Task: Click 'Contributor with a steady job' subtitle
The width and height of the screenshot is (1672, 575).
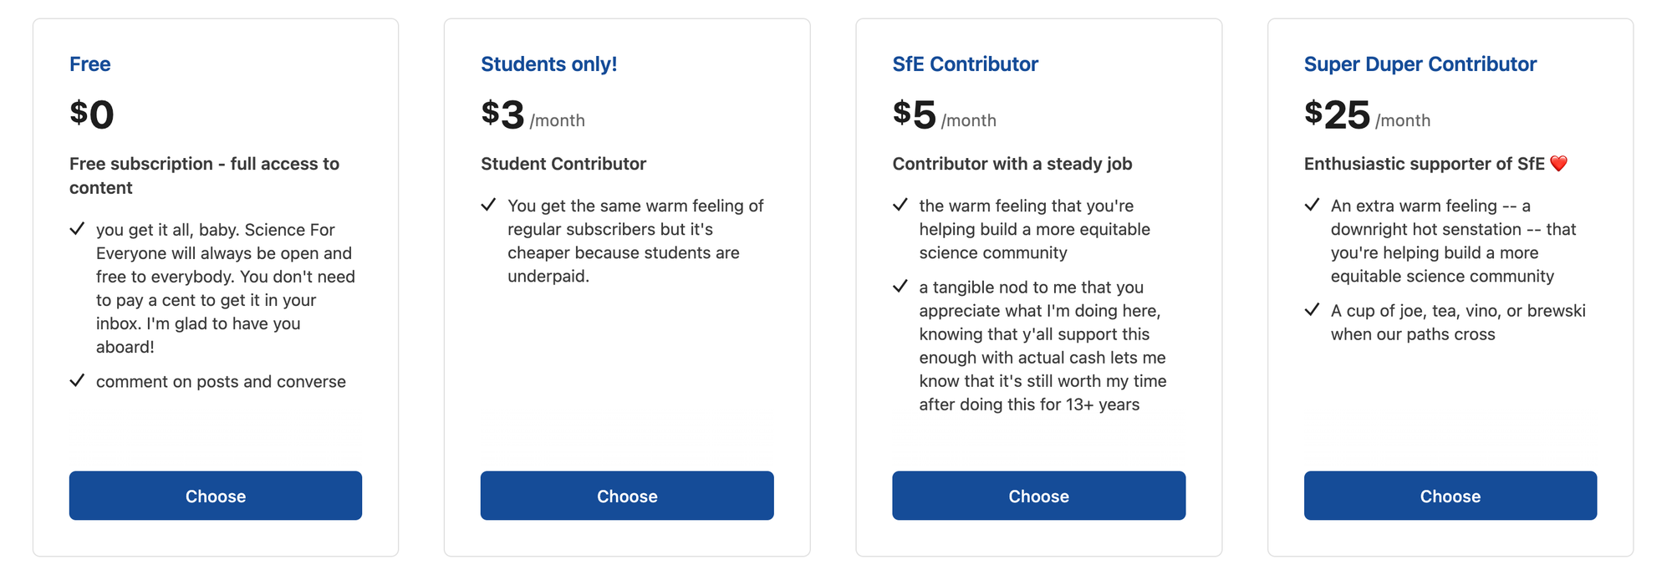Action: point(1012,164)
